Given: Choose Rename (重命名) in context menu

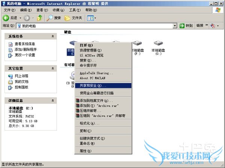Looking at the screenshot, I should pos(103,143).
